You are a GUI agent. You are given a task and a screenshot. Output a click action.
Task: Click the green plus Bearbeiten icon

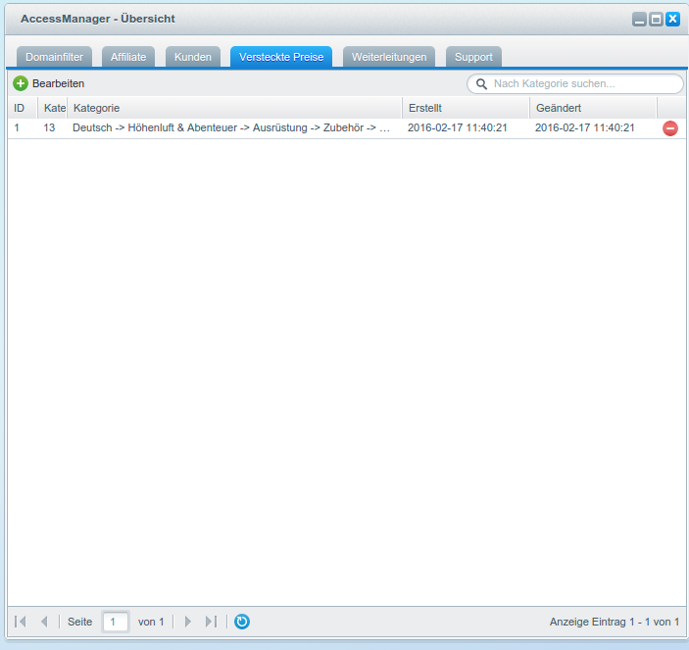(21, 84)
